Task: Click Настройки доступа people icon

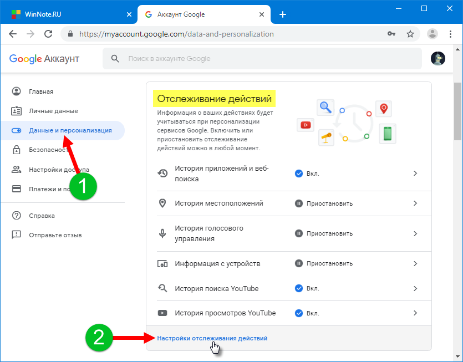Action: click(x=16, y=170)
